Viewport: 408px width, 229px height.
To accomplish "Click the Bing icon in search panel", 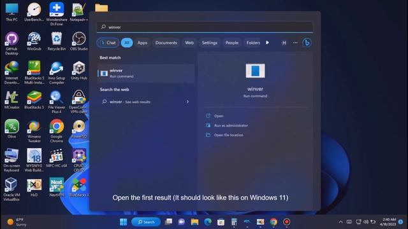I will point(307,43).
